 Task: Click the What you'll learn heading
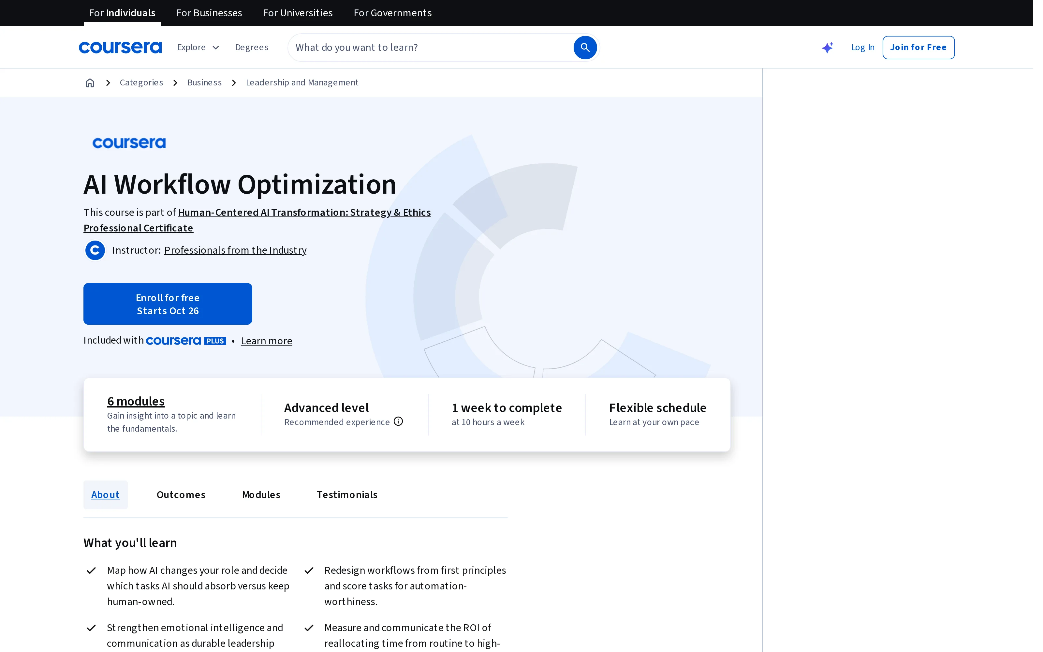[x=130, y=542]
